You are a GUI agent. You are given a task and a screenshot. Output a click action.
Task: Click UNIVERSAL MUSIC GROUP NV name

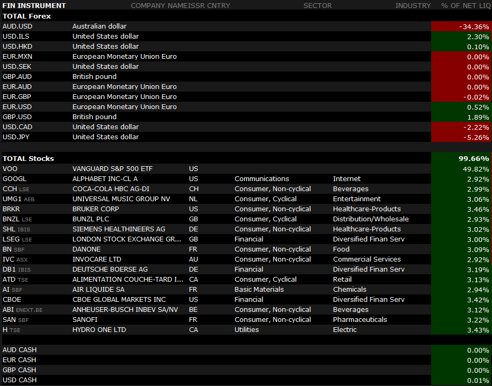[x=121, y=199]
